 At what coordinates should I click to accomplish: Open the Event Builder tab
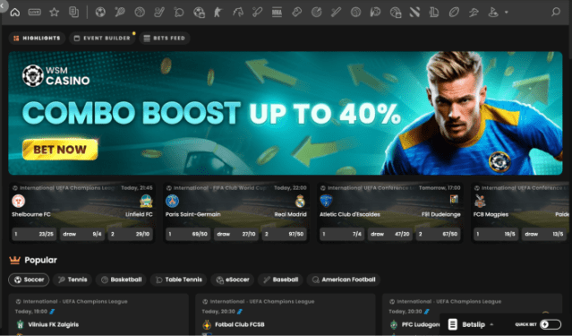[x=102, y=38]
